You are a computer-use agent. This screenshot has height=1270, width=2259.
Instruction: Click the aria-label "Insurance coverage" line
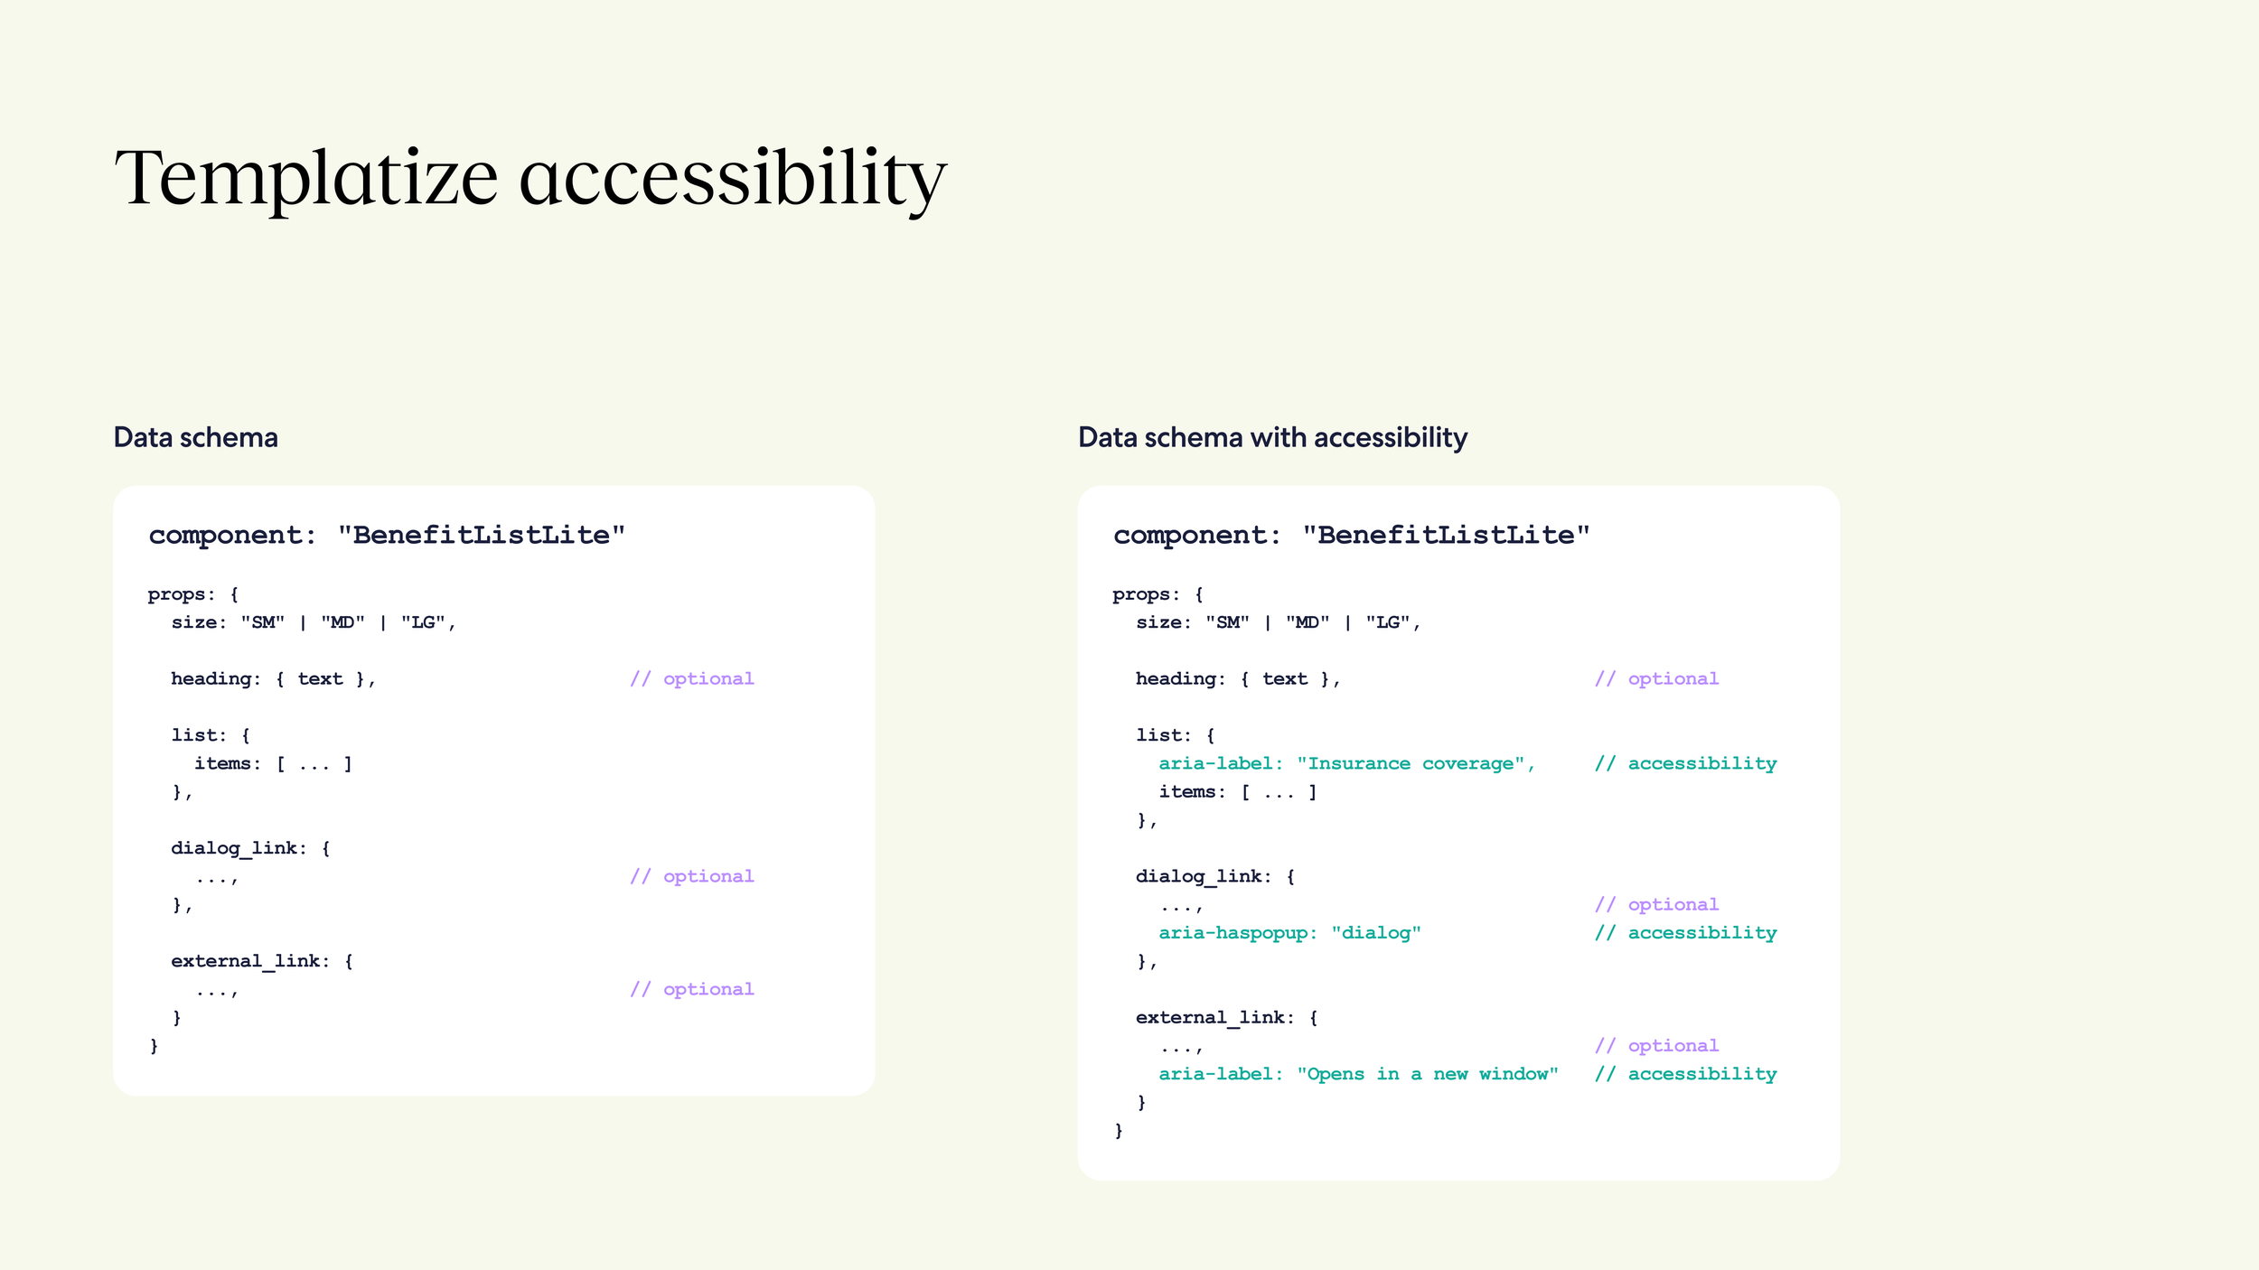pos(1347,763)
